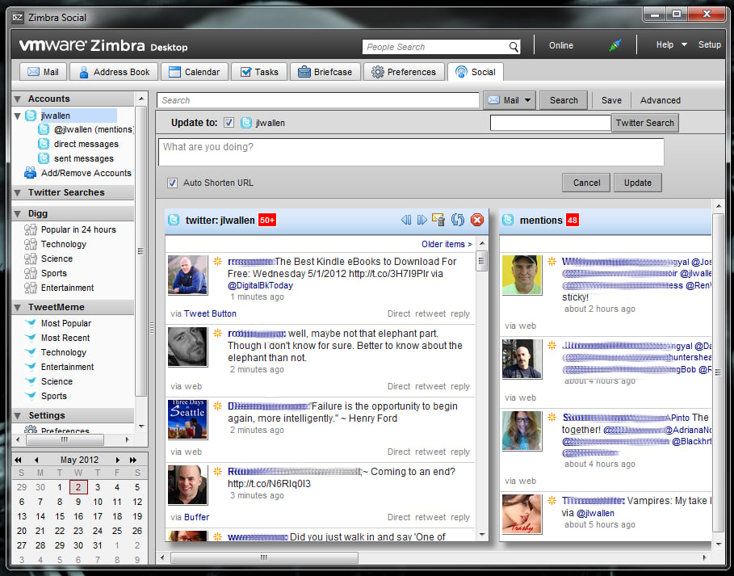
Task: Collapse the Accounts section
Action: coord(18,99)
